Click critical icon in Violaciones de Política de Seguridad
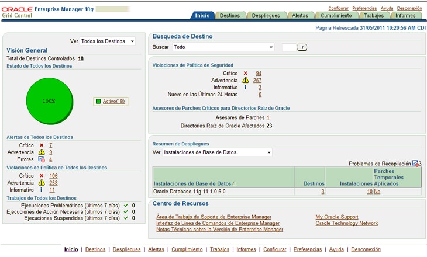The width and height of the screenshot is (427, 257). 245,73
